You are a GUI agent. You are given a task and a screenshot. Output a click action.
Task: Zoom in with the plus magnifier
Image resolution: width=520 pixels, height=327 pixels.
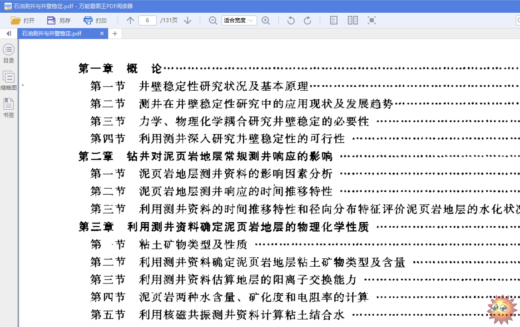click(x=266, y=20)
